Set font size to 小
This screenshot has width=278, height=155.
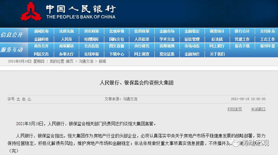[x=29, y=99]
